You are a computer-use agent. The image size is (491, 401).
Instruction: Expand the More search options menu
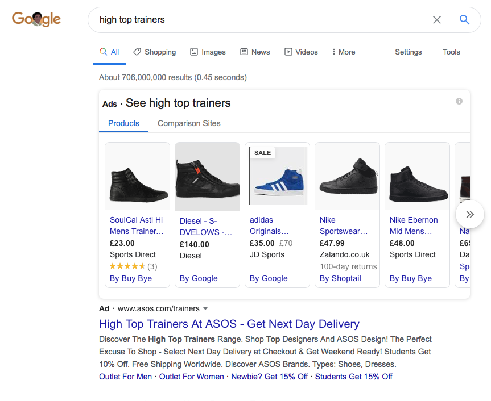[344, 52]
